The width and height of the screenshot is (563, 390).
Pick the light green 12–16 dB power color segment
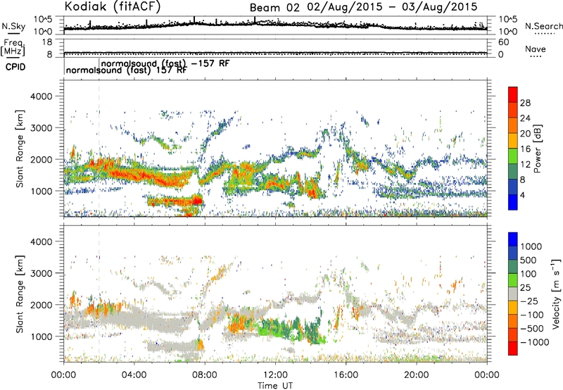(513, 156)
